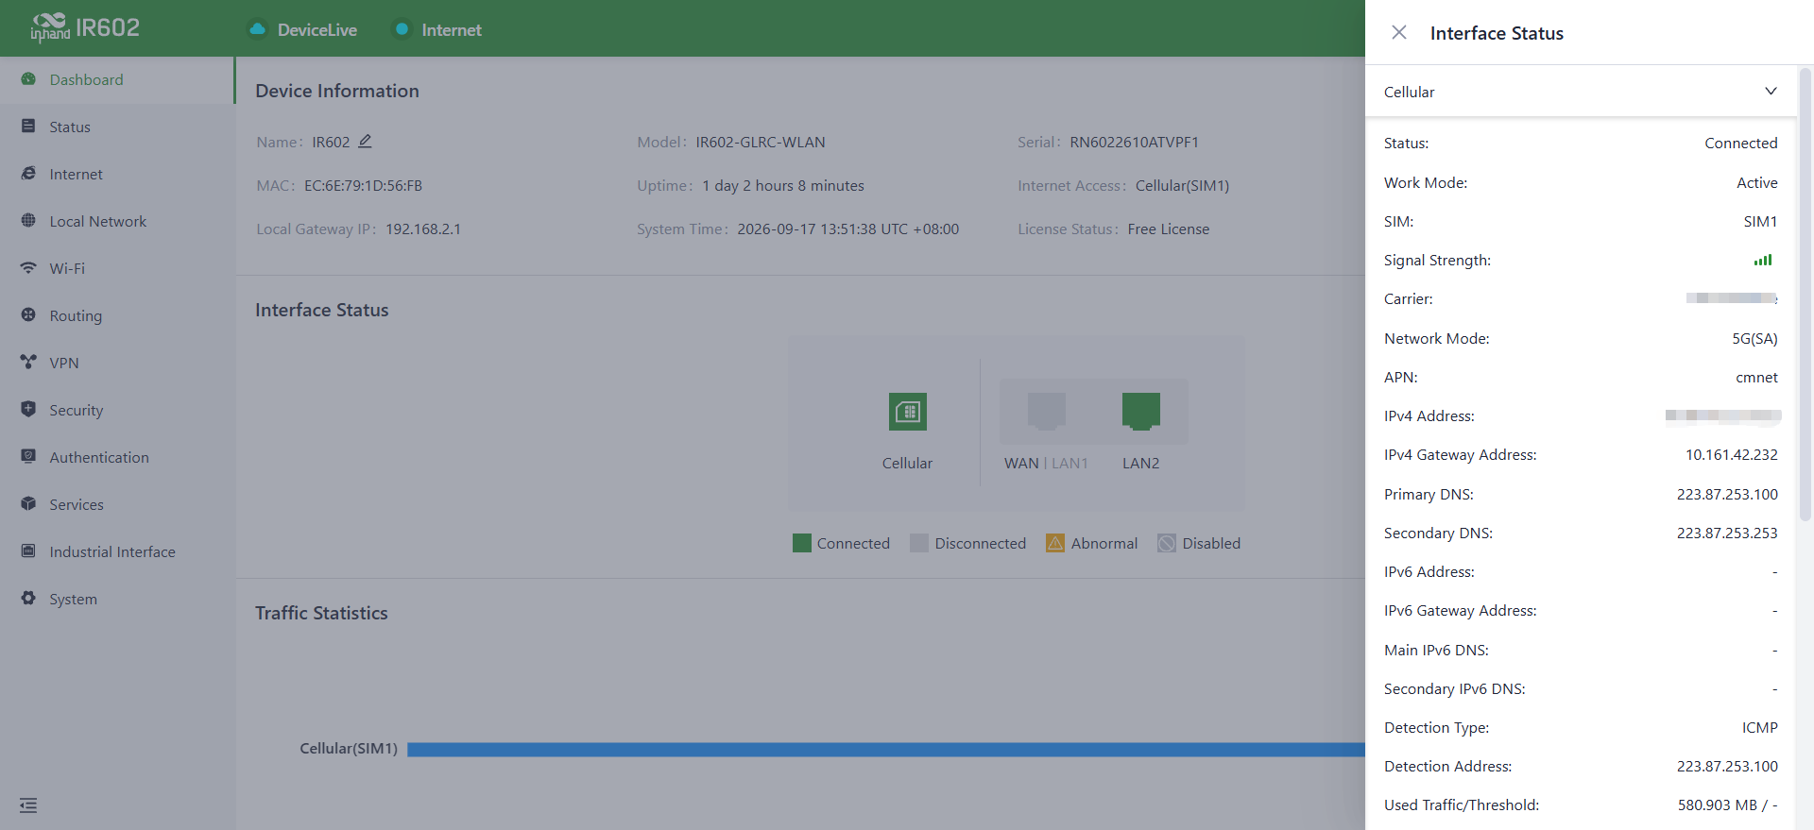Click the Primary DNS value 223.87.253.100
Image resolution: width=1814 pixels, height=830 pixels.
[x=1727, y=494]
